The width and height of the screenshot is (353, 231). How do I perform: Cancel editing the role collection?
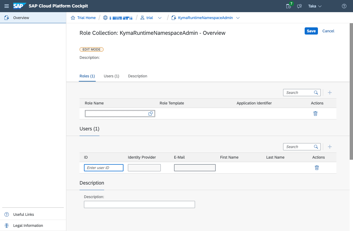(328, 31)
